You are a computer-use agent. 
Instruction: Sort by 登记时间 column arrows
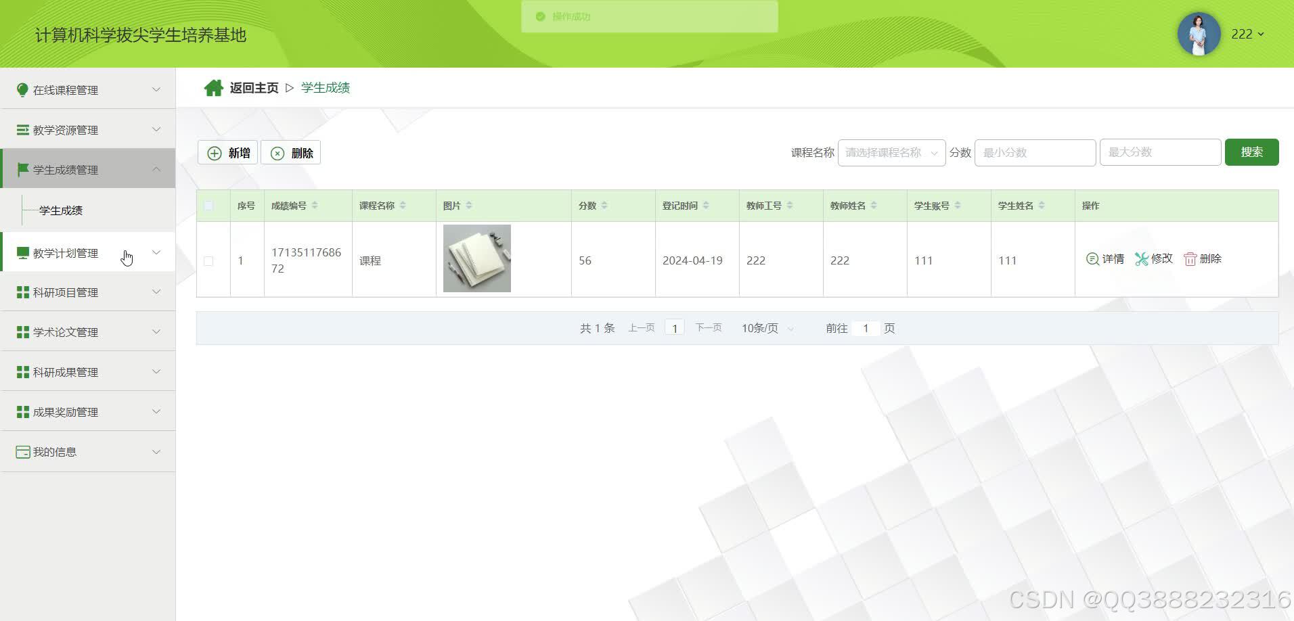(706, 206)
